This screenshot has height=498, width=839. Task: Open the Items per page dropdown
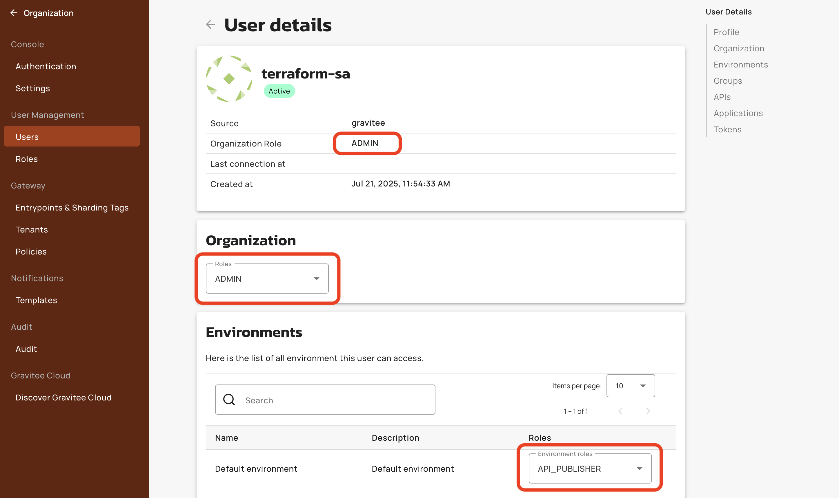pos(630,386)
